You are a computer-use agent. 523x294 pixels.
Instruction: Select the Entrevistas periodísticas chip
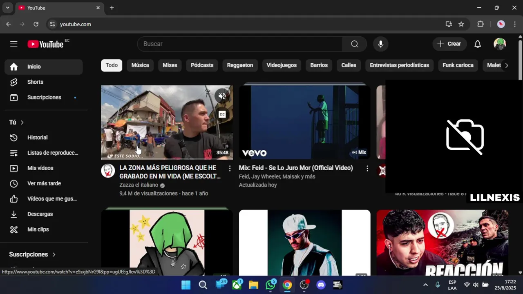tap(399, 65)
